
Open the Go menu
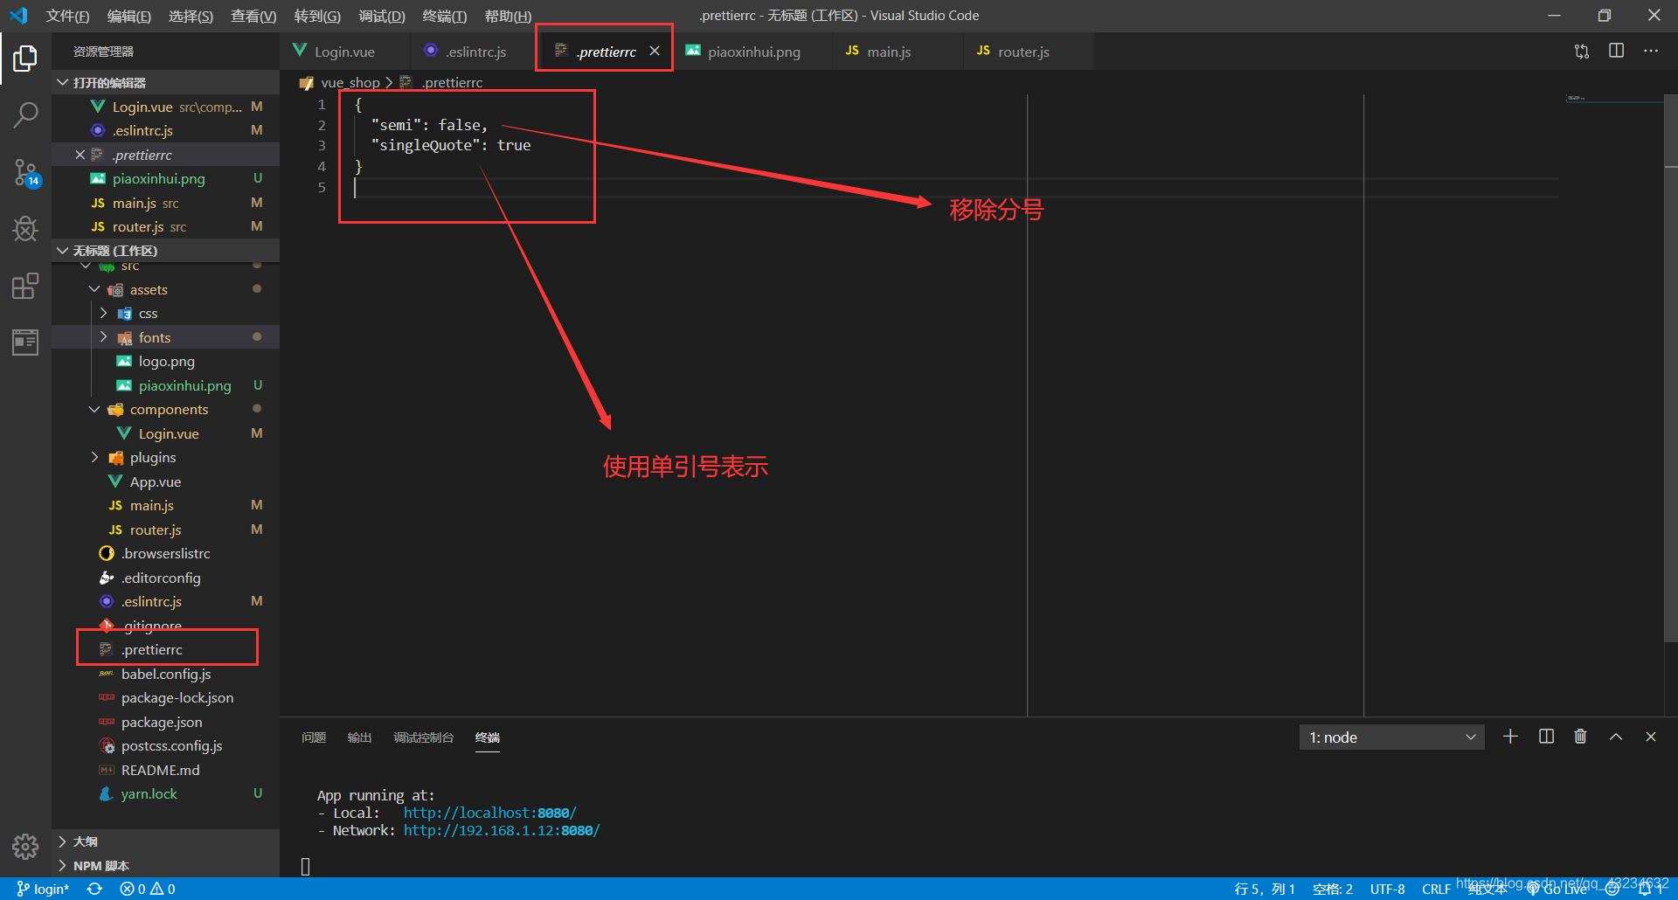317,16
